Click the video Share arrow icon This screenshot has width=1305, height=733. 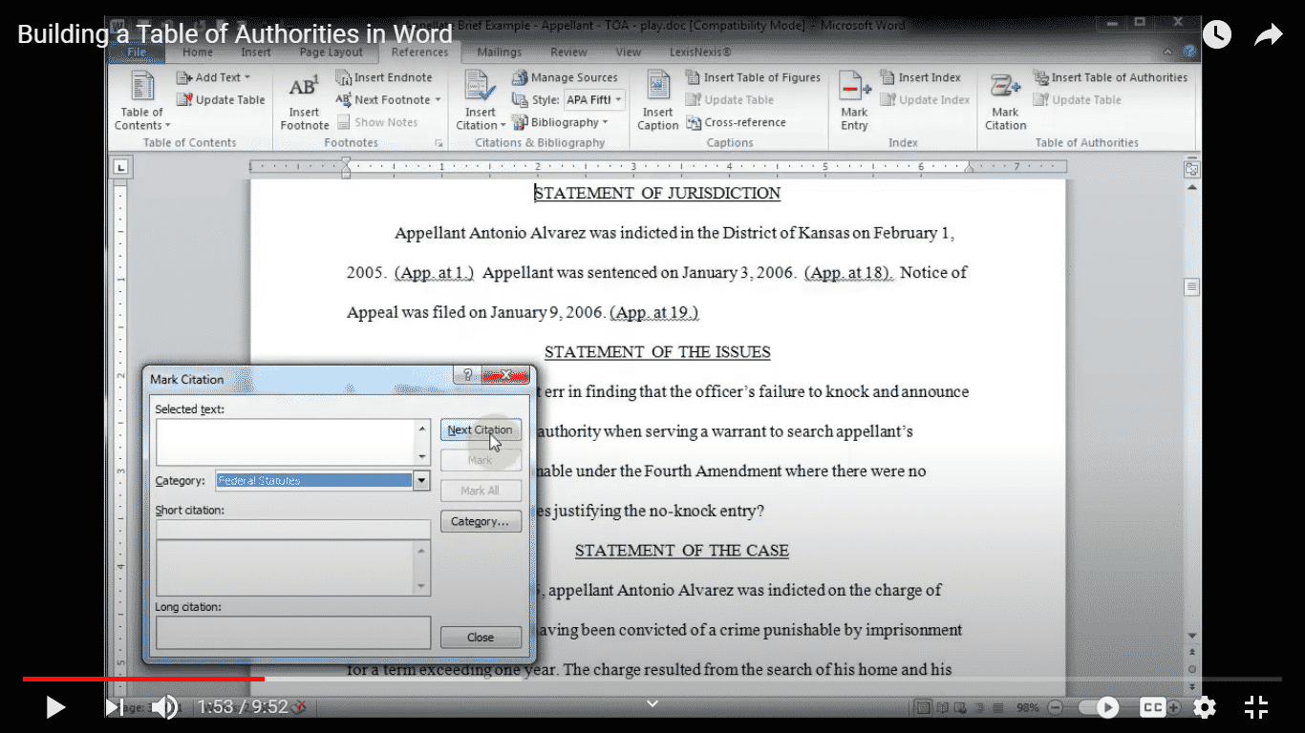tap(1268, 35)
